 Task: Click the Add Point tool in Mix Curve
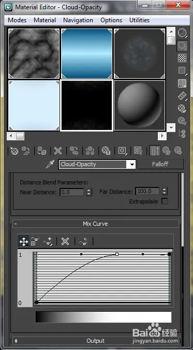click(x=47, y=241)
